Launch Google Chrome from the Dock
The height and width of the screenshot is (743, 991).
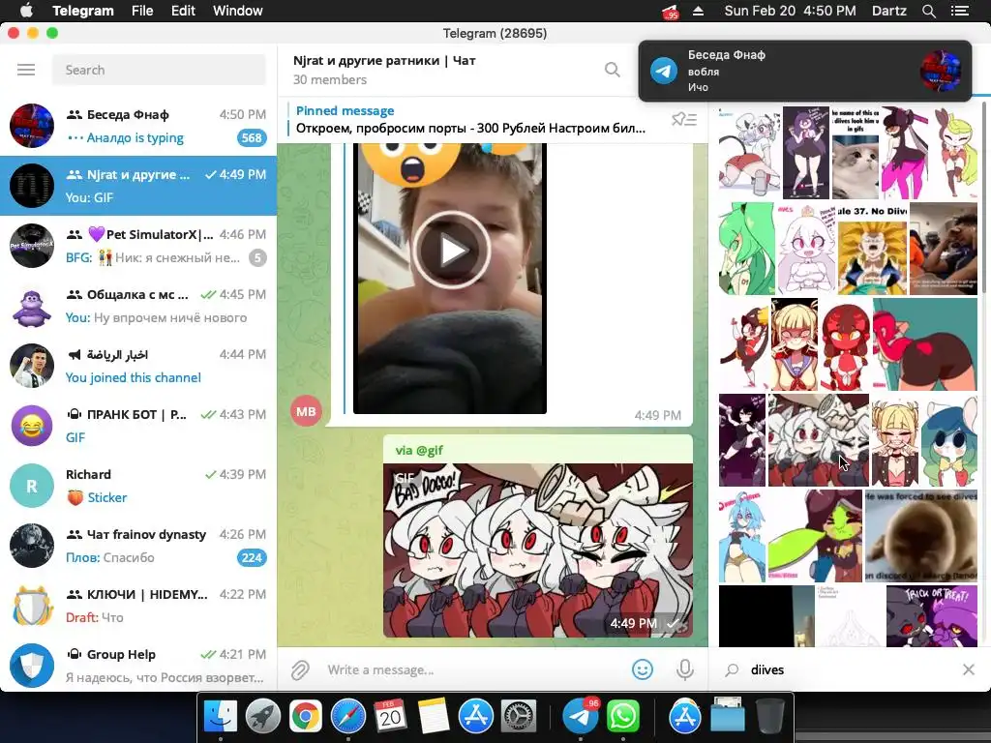[305, 717]
